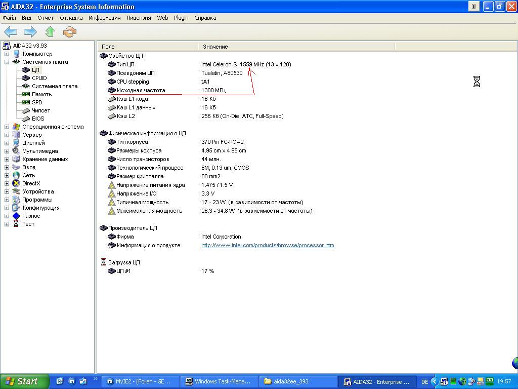Expand the Хранение данных node
Viewport: 518px width, 389px height.
7,159
